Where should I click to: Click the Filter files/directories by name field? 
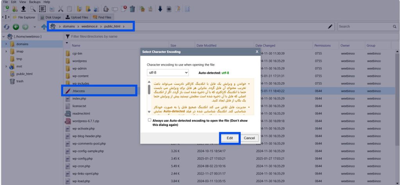[231, 36]
